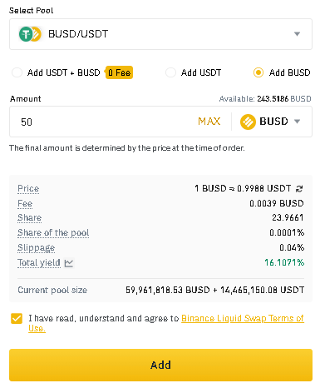Click the price refresh swap icon
The image size is (320, 388).
pos(299,189)
